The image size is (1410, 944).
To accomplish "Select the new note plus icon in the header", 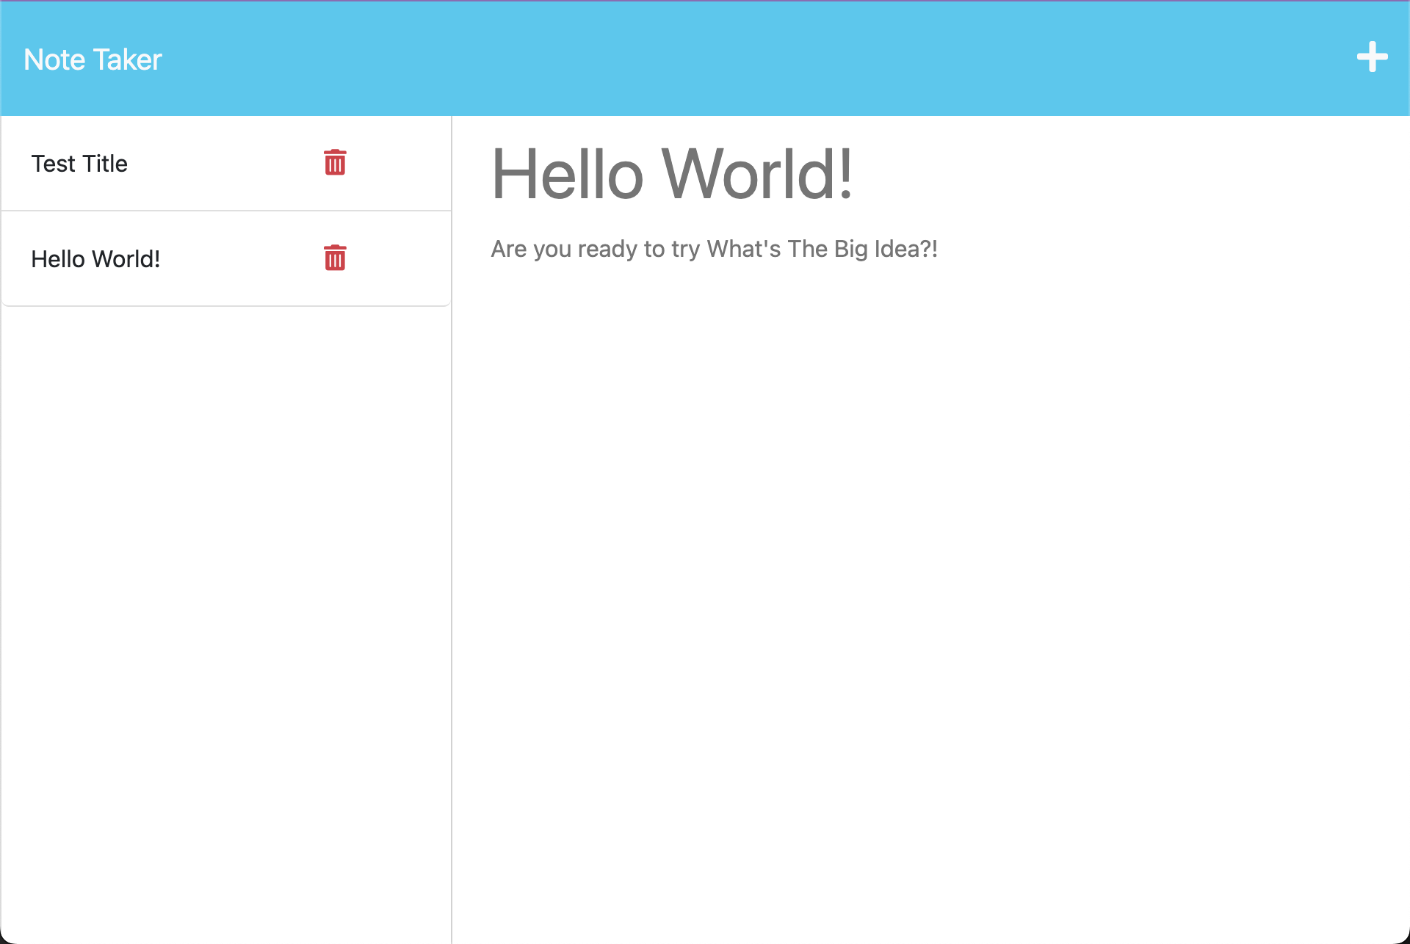I will point(1373,58).
